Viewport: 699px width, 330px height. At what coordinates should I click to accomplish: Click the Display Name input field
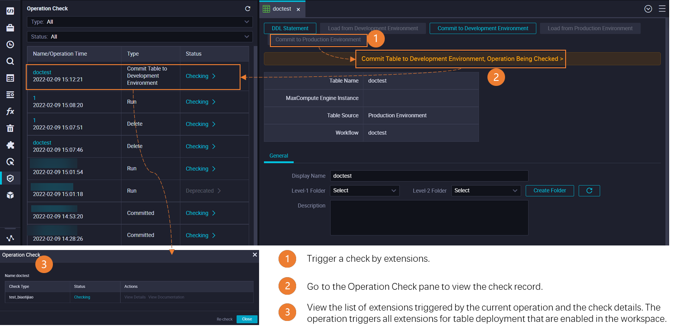click(x=429, y=176)
